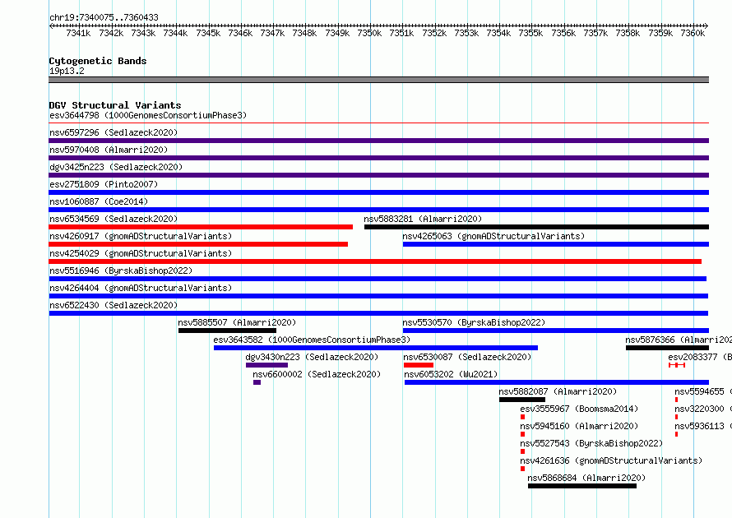The height and width of the screenshot is (518, 732).
Task: Click the Cytogenetic Bands track title
Action: pos(98,61)
